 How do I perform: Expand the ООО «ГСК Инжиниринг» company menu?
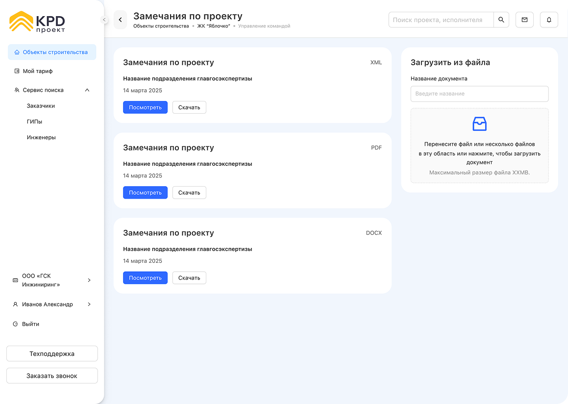click(89, 280)
